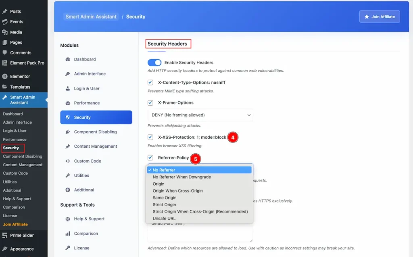Click the Login & User person icon

[68, 88]
